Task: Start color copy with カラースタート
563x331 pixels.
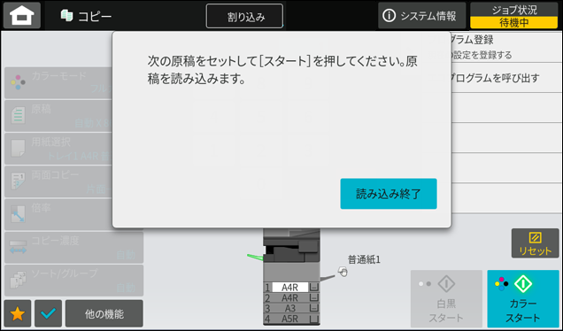Action: click(523, 298)
